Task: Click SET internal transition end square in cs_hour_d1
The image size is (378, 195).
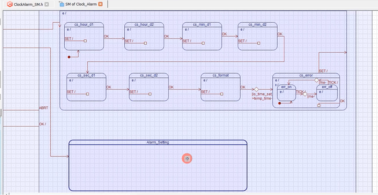Action: (85, 41)
